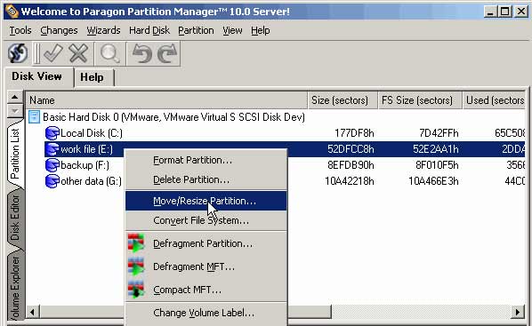
Task: Click the backup (F:) partition icon
Action: (x=52, y=165)
